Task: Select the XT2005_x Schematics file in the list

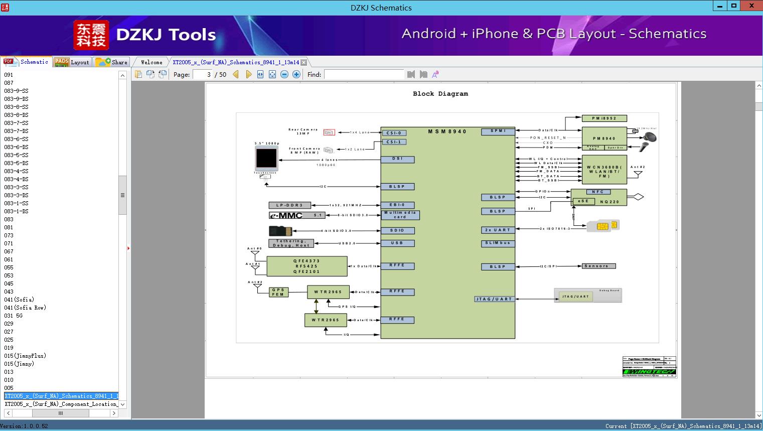Action: tap(61, 396)
